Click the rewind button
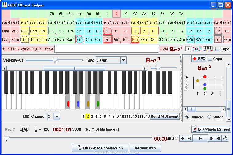This screenshot has height=155, width=233. coord(189,139)
